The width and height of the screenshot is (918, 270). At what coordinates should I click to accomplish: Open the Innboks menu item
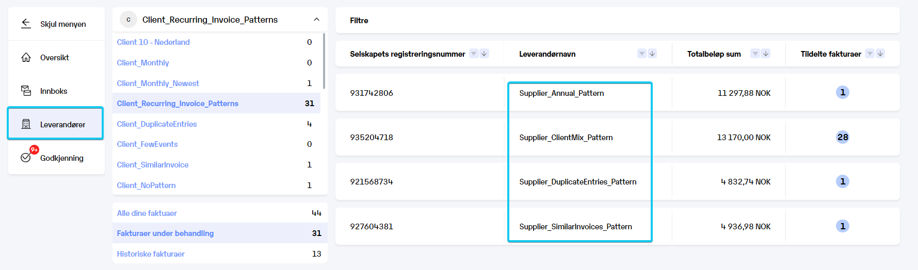pos(56,91)
